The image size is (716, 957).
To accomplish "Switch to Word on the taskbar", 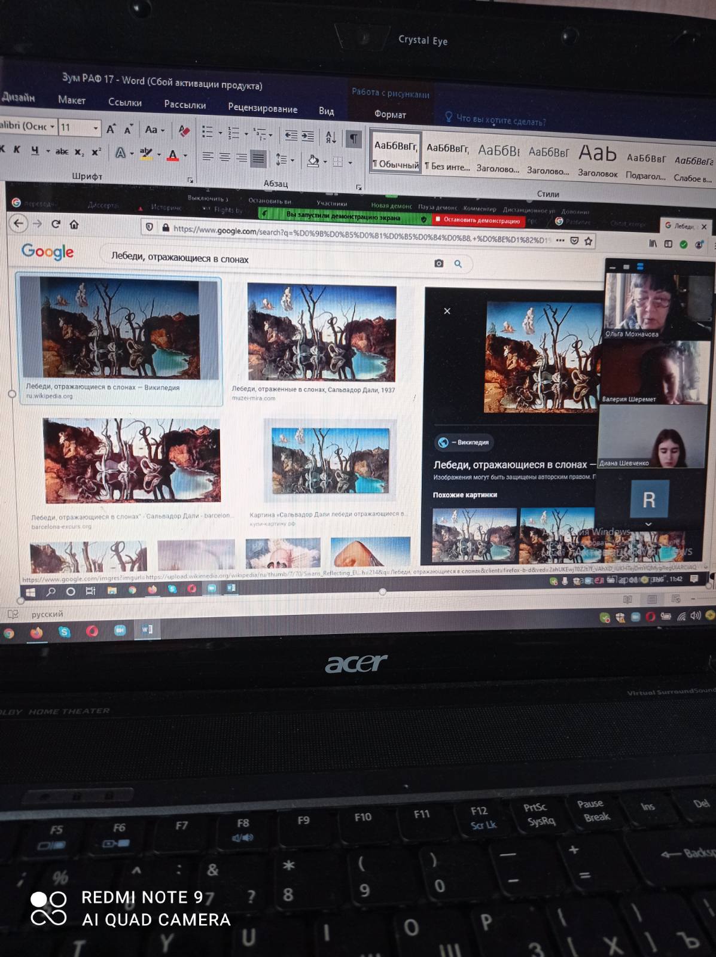I will [x=147, y=629].
